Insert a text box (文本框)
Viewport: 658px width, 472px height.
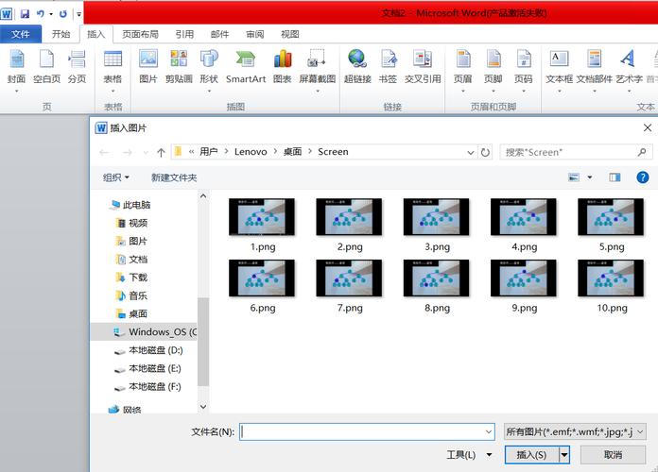click(x=559, y=69)
